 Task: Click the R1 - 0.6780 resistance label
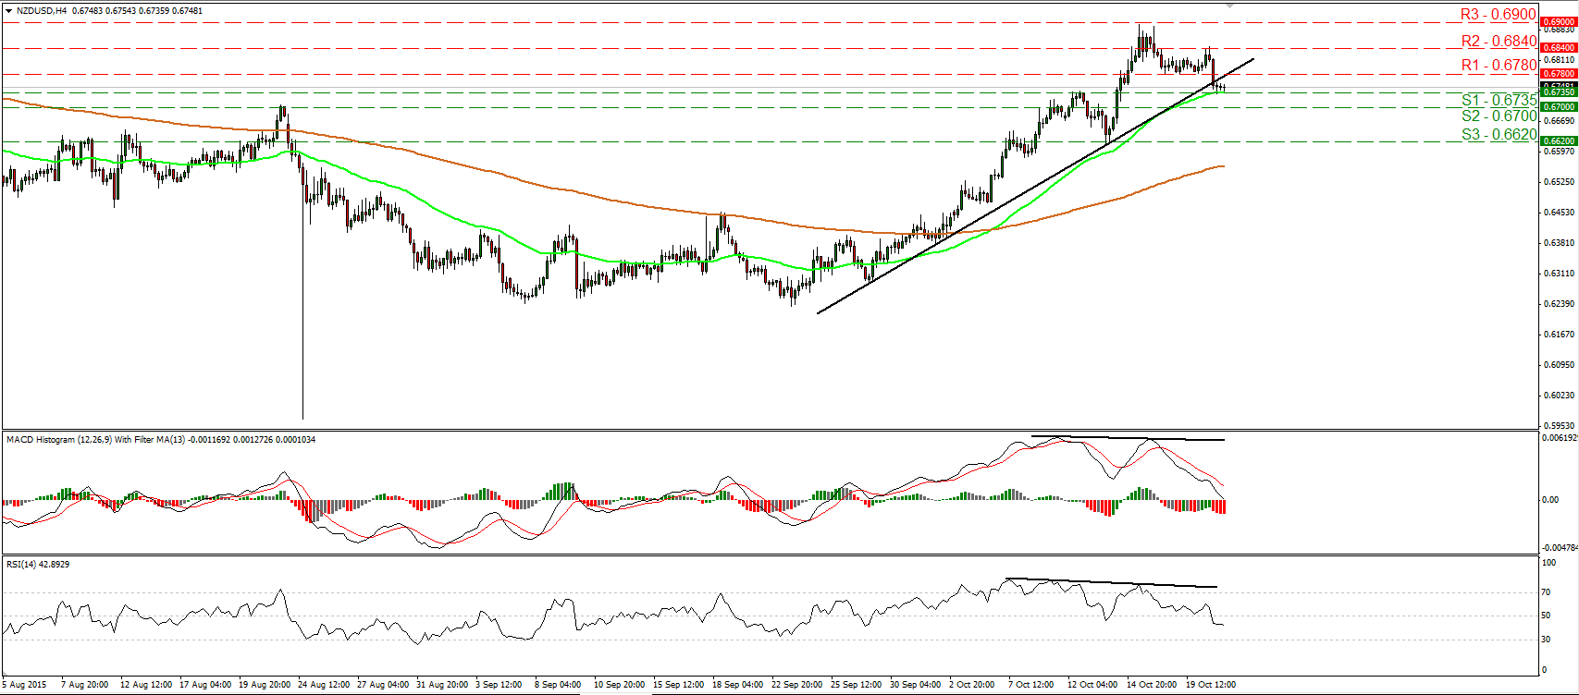click(1499, 65)
